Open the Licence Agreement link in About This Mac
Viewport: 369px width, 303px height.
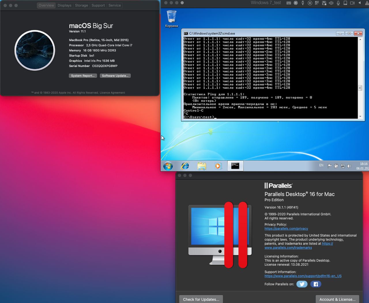[x=112, y=93]
